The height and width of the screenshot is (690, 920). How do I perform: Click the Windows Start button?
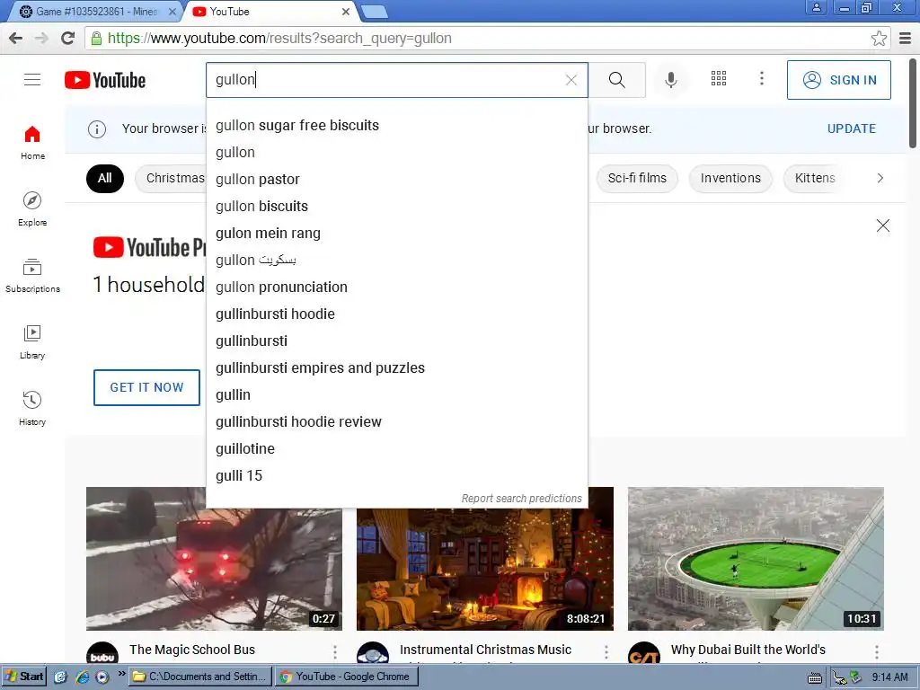tap(24, 677)
